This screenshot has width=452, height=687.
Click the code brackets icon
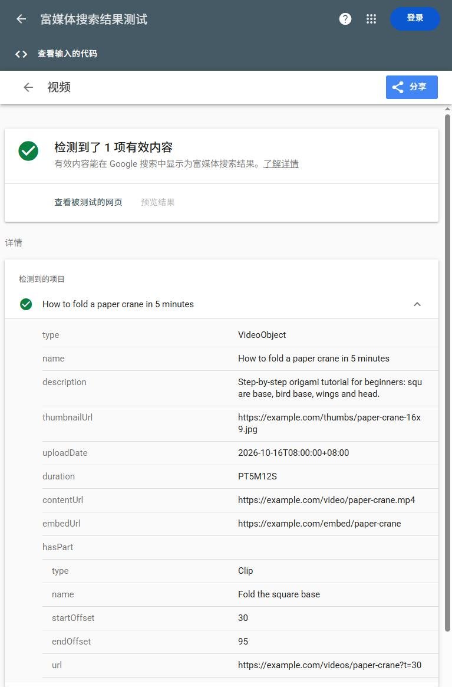[21, 54]
